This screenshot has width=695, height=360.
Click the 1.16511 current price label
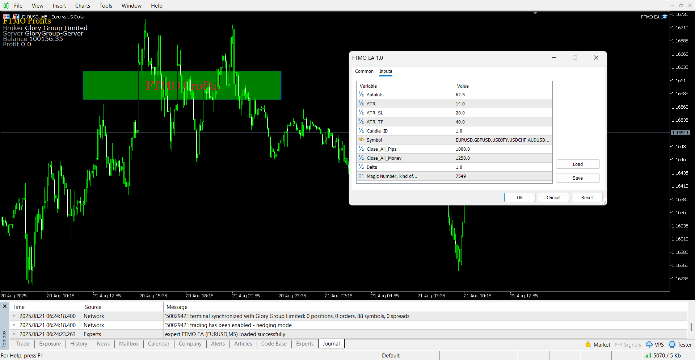point(681,133)
